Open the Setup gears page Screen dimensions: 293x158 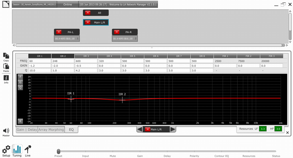6,150
